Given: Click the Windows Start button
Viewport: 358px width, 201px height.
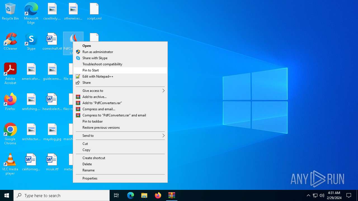Looking at the screenshot, I should tap(7, 195).
